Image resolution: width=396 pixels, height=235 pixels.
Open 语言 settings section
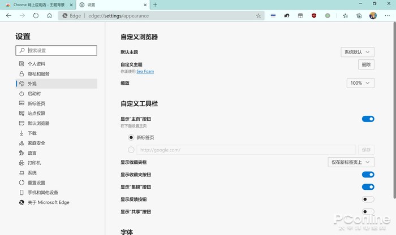click(x=57, y=153)
